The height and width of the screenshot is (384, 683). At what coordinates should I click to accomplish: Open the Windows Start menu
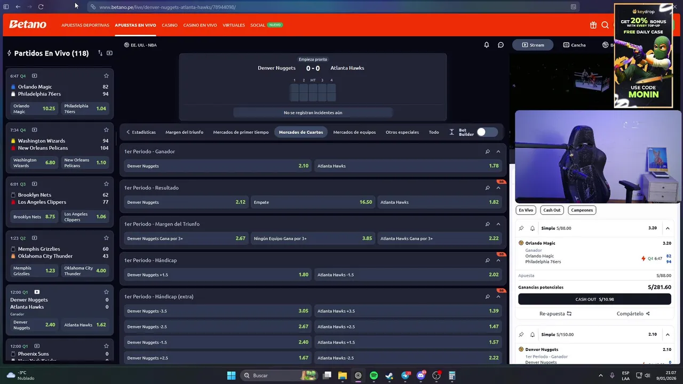coord(231,375)
